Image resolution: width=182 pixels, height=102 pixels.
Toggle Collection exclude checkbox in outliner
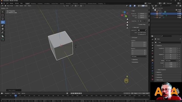[176, 10]
